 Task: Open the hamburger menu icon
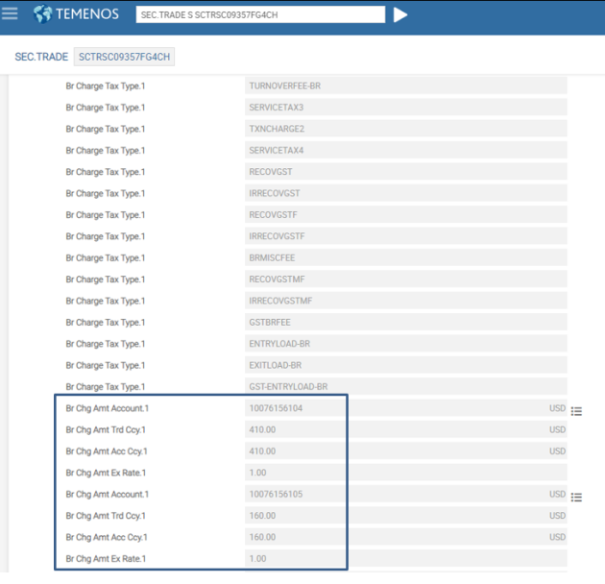click(x=10, y=13)
